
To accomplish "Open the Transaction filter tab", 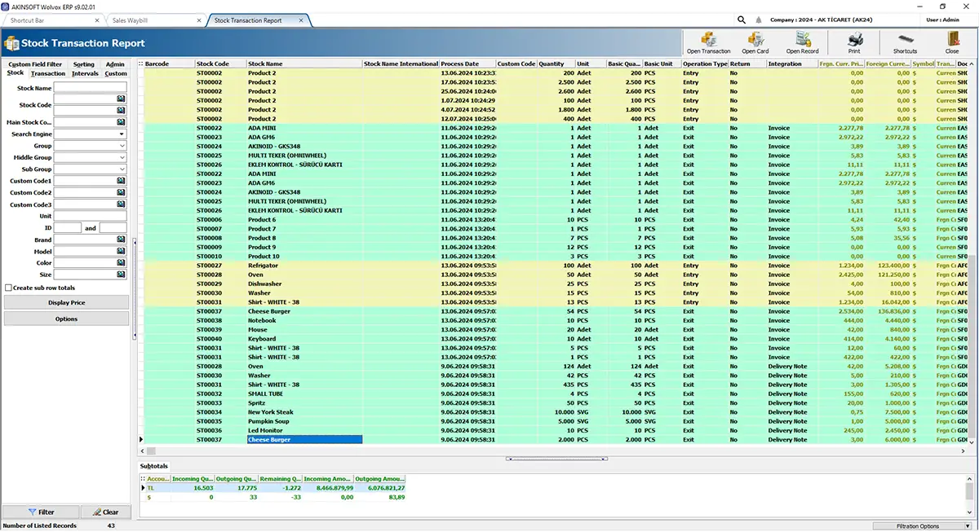I will click(x=48, y=73).
